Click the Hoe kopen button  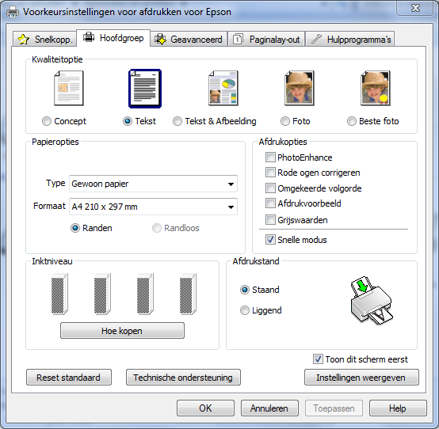(x=122, y=331)
